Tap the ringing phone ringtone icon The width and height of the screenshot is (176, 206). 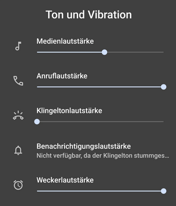18,115
